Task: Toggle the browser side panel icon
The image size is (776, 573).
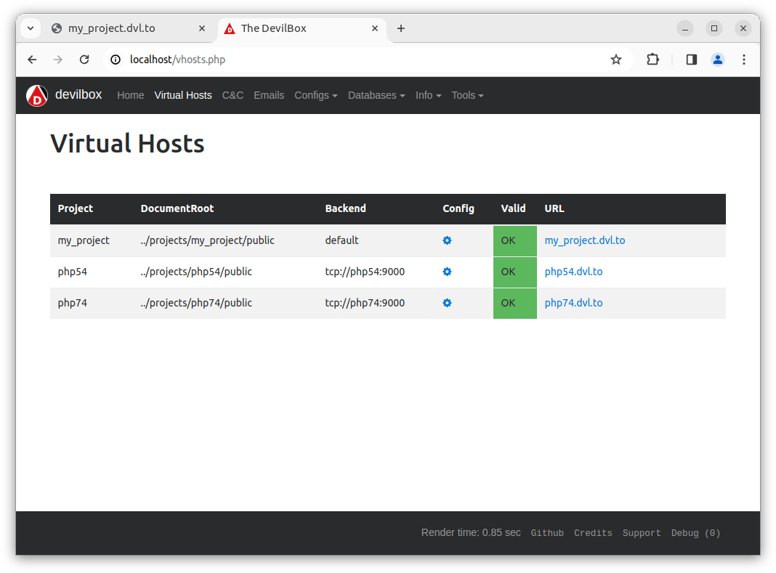Action: [691, 60]
